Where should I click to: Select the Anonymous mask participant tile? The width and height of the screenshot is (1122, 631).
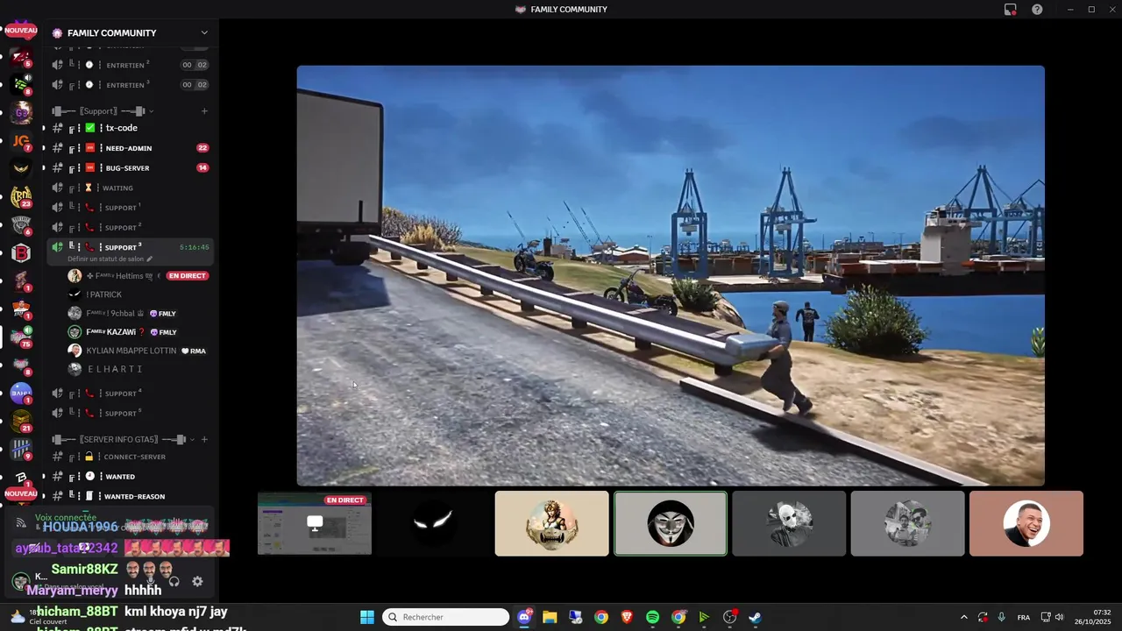click(x=671, y=523)
